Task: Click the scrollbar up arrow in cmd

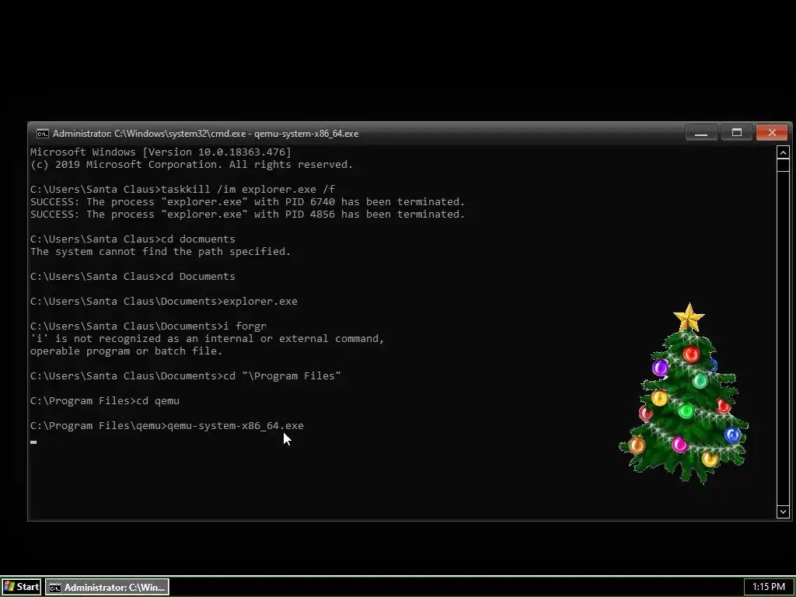Action: 783,152
